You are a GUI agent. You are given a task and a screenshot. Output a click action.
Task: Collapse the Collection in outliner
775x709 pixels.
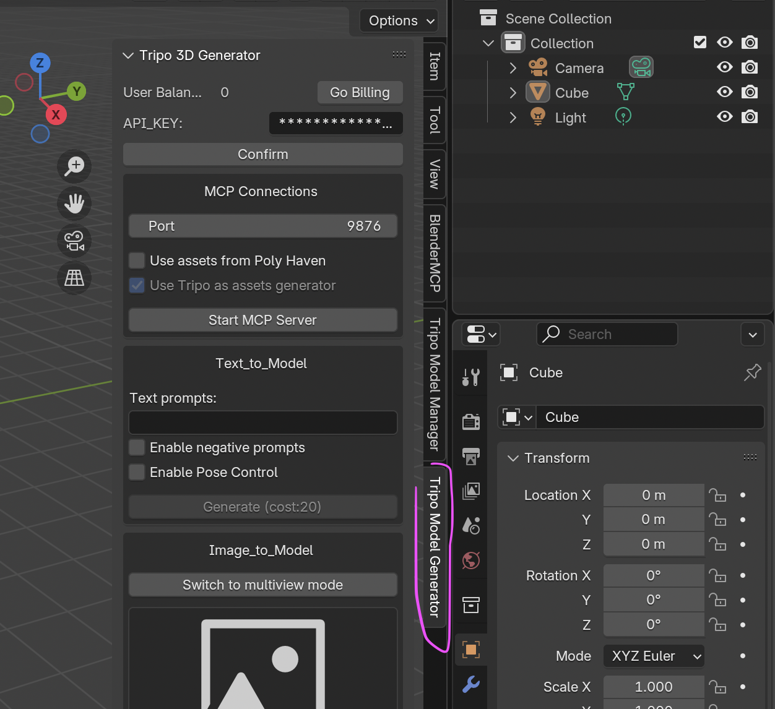pyautogui.click(x=488, y=43)
